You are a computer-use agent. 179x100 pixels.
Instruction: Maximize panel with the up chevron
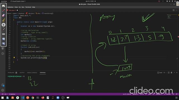pos(174,72)
